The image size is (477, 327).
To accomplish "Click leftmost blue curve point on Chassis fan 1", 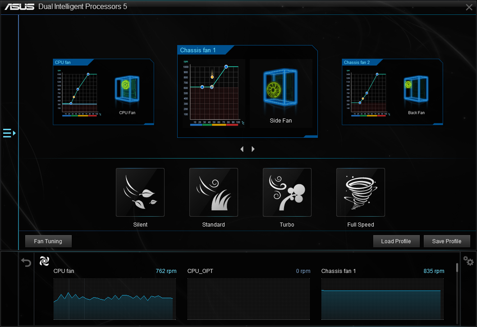I will 202,87.
